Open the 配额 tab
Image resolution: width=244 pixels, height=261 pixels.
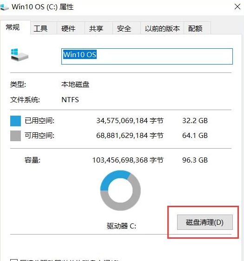198,28
